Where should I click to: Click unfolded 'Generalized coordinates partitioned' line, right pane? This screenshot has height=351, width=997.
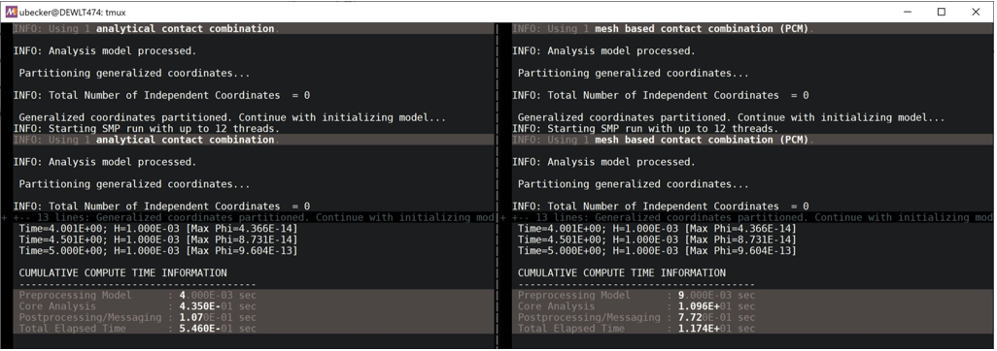[x=731, y=118]
